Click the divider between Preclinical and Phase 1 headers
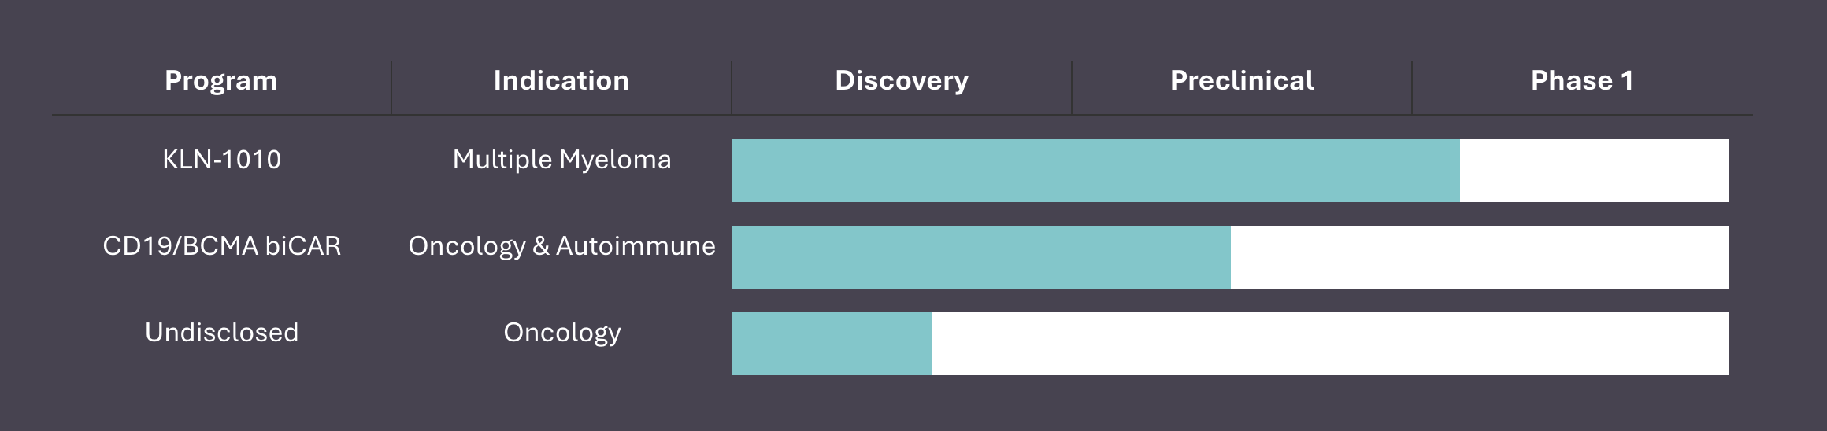 [x=1412, y=87]
